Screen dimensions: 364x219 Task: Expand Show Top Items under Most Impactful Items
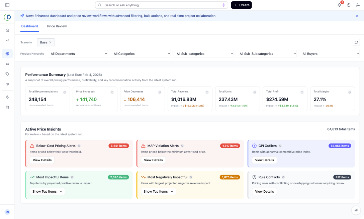47,192
